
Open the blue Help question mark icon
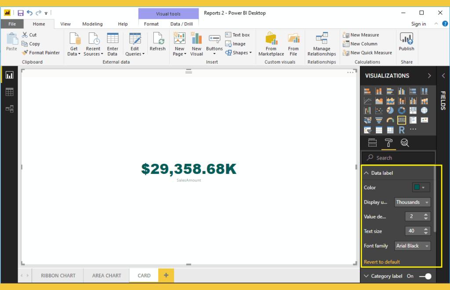pos(445,24)
